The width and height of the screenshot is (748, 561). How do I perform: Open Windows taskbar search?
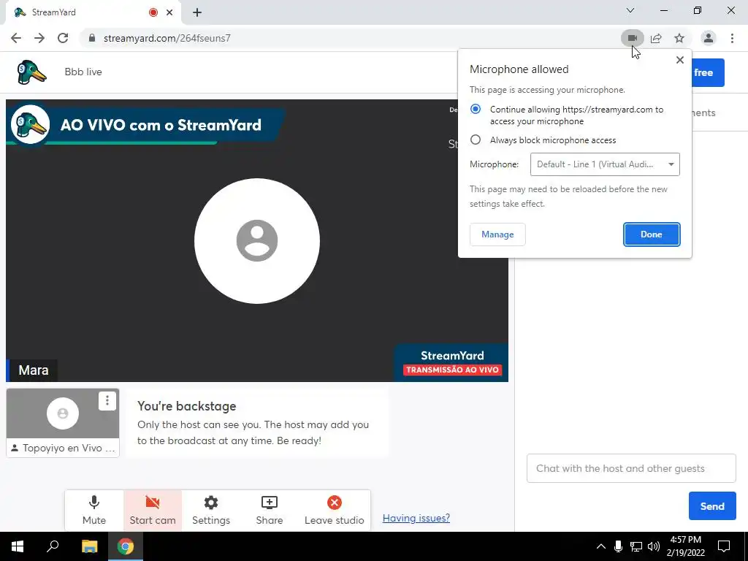tap(53, 546)
